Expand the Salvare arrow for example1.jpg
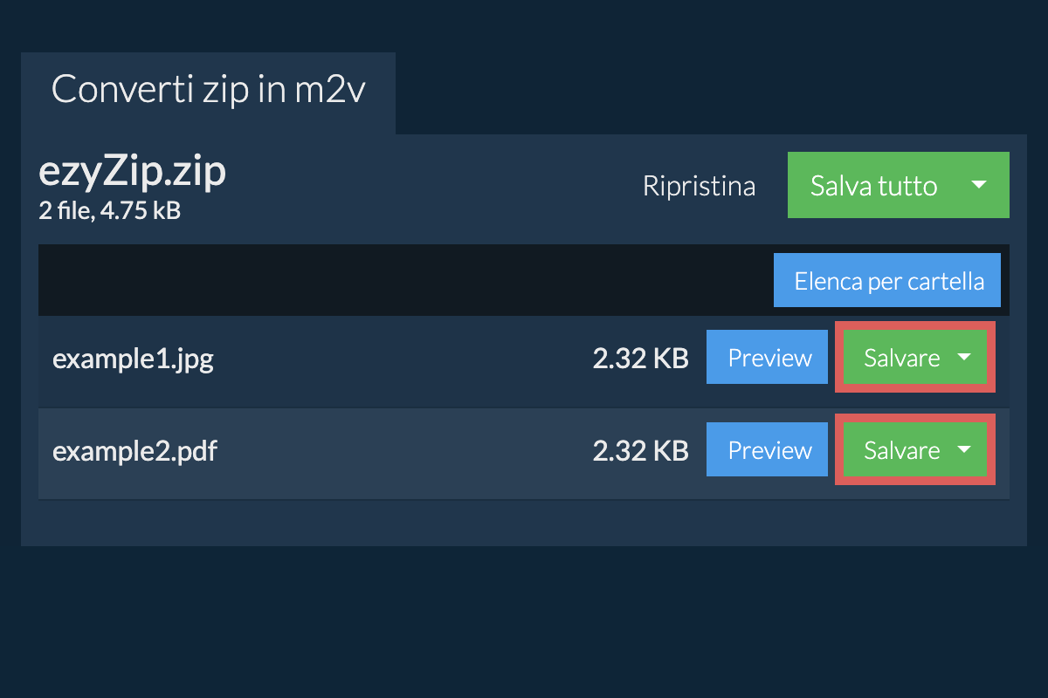Image resolution: width=1048 pixels, height=698 pixels. coord(964,358)
